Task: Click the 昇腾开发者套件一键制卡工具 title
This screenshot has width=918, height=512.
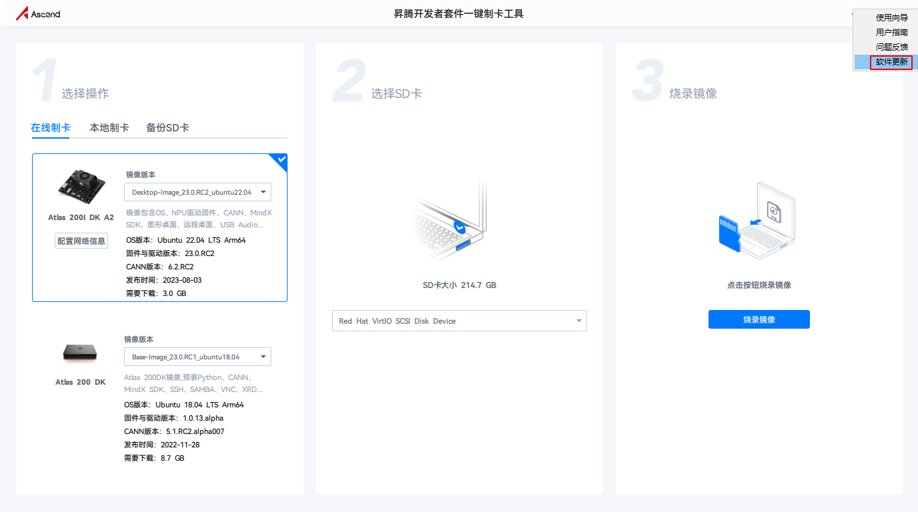Action: pos(459,13)
